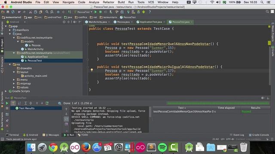Open the Android project view dropdown

16,22
